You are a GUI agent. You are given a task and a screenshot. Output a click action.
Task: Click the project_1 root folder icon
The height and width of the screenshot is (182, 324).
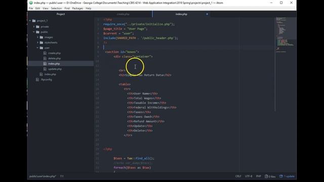coord(34,21)
